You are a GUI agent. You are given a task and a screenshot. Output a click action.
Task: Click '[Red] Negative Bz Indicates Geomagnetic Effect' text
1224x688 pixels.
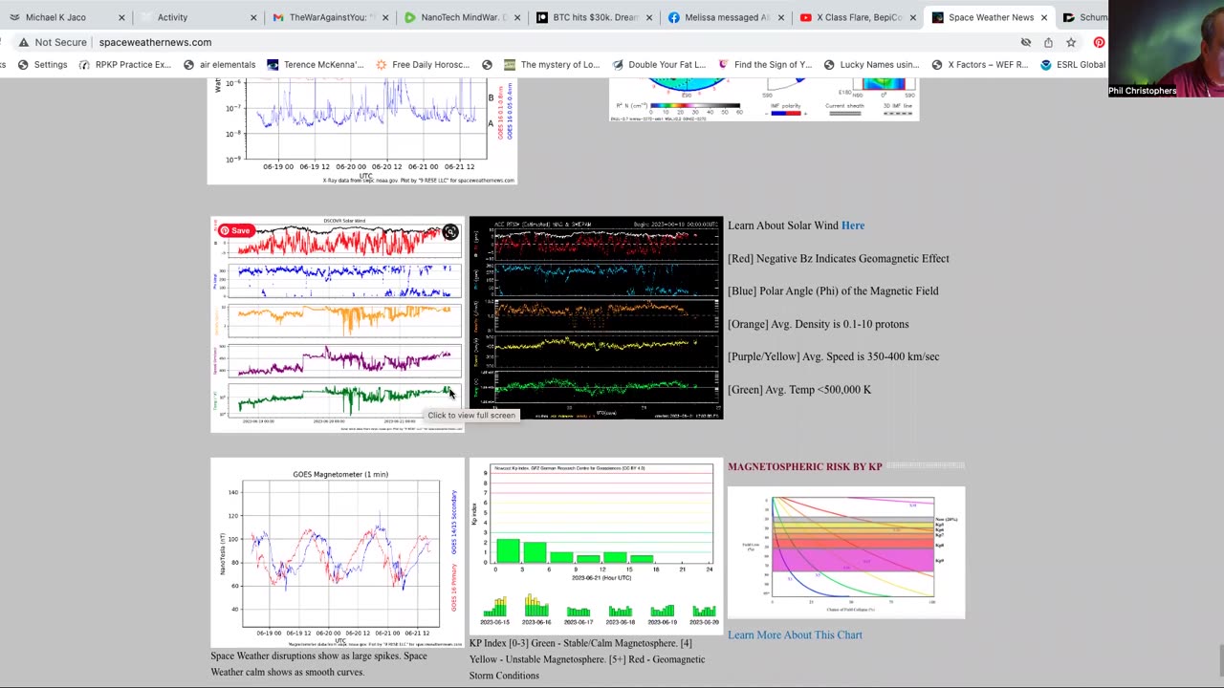(838, 258)
